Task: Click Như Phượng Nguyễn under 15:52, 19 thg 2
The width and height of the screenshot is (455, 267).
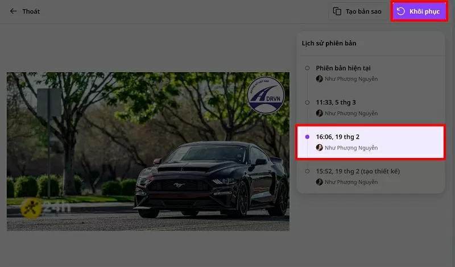Action: [351, 182]
